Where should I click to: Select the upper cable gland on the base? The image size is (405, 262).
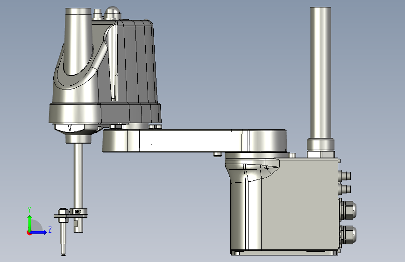348,210
